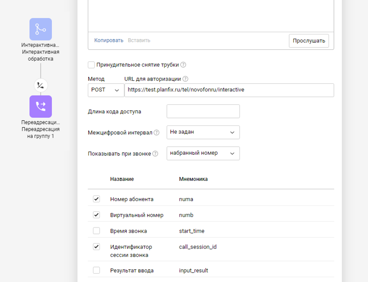Viewport: 368px width, 282px height.
Task: Open the POST method dropdown
Action: [106, 90]
